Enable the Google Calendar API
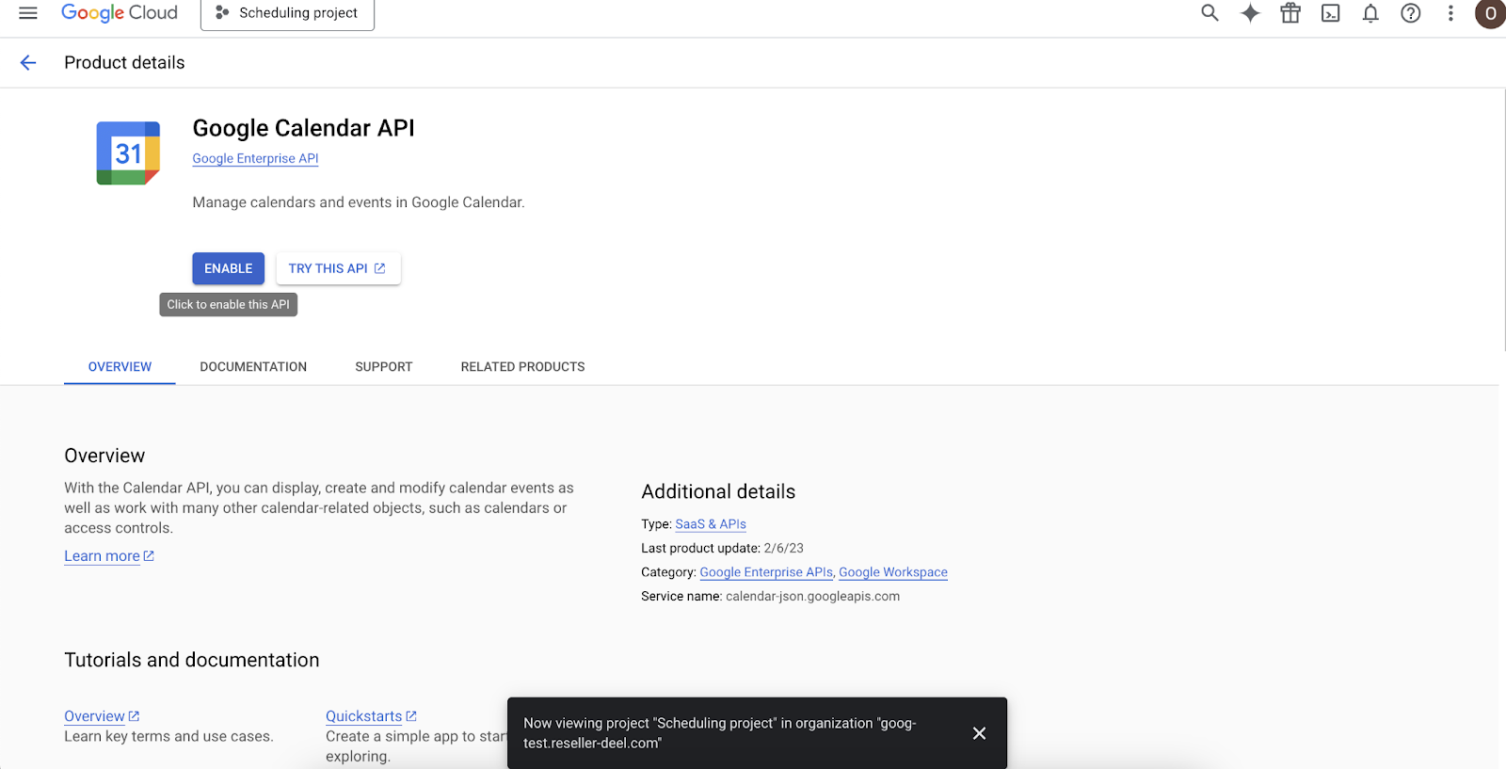Viewport: 1506px width, 769px height. (x=229, y=268)
